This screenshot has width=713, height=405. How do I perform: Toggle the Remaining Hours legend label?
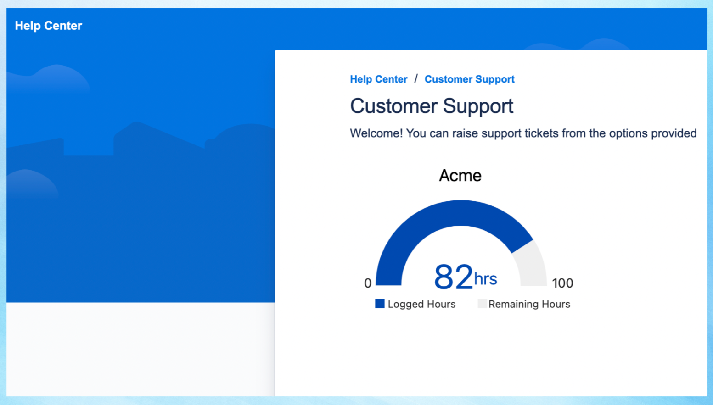coord(529,304)
